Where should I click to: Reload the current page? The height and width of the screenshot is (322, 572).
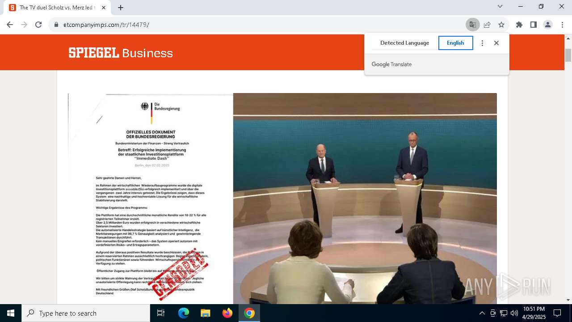click(38, 25)
